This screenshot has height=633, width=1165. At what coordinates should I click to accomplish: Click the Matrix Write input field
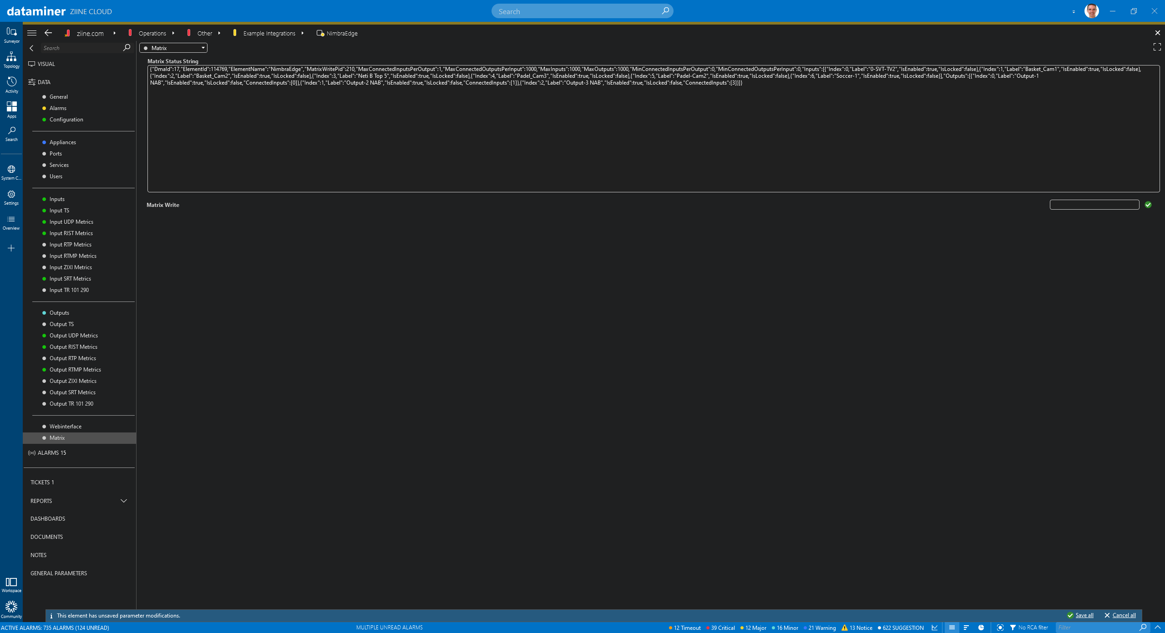point(1094,205)
